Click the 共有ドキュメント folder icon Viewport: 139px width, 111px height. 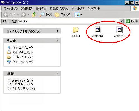[x=9, y=57]
